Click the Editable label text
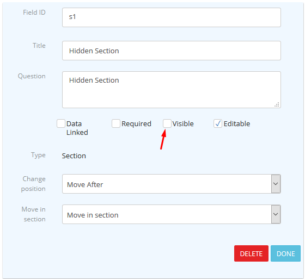 (x=237, y=123)
